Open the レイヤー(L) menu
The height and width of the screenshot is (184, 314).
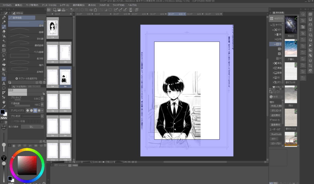pos(64,5)
